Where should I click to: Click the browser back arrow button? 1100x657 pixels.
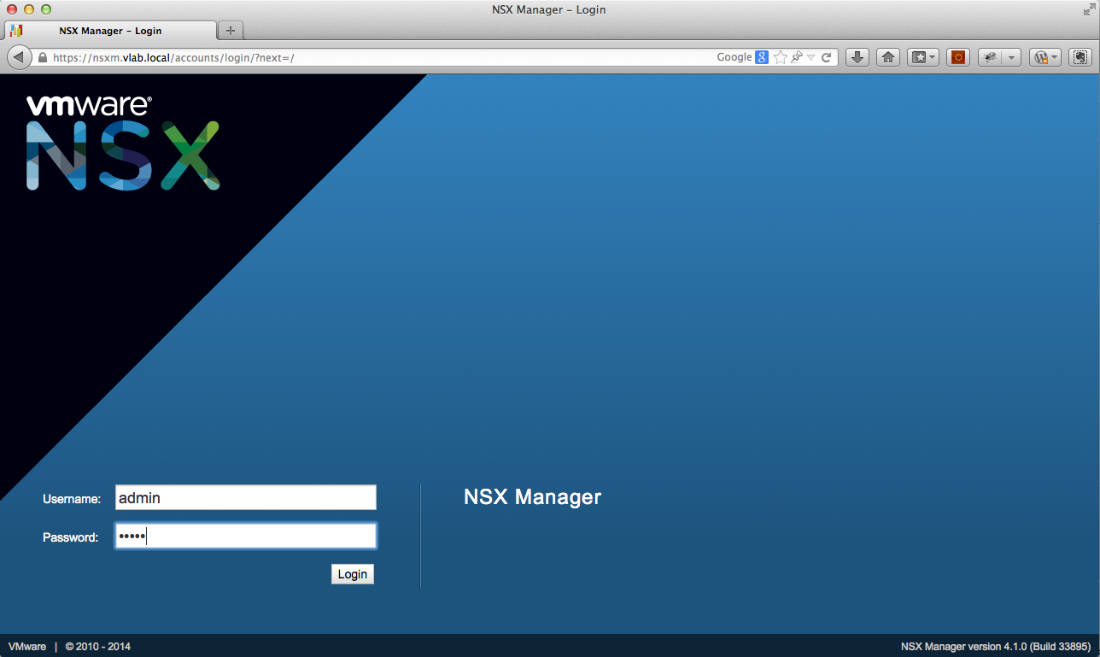click(18, 57)
